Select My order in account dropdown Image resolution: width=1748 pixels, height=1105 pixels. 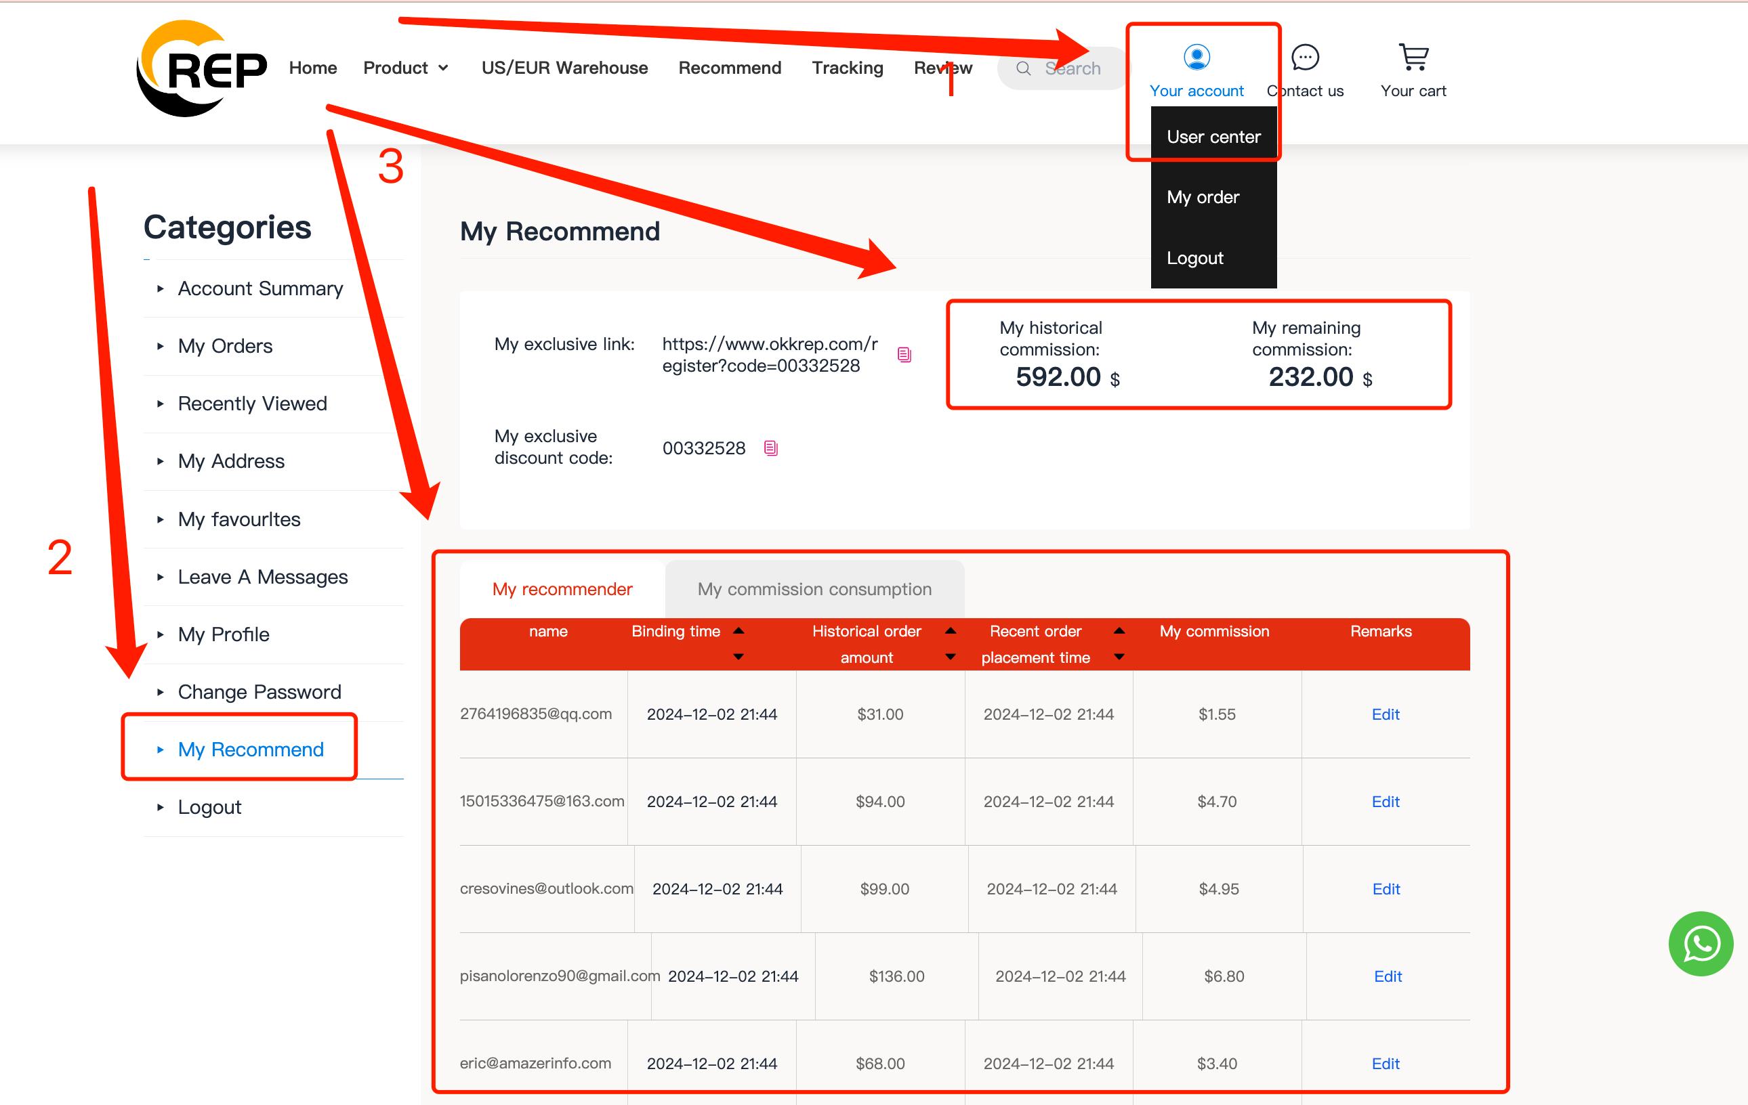pos(1203,197)
